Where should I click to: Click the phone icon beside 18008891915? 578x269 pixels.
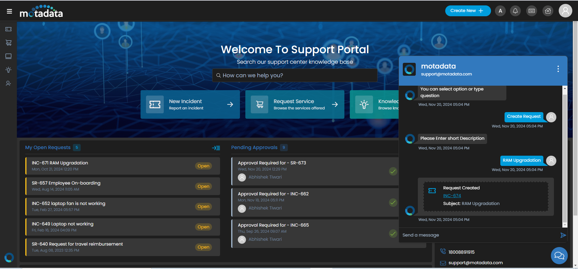tap(443, 251)
